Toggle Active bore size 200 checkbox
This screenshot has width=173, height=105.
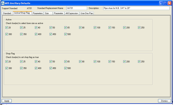125,27
